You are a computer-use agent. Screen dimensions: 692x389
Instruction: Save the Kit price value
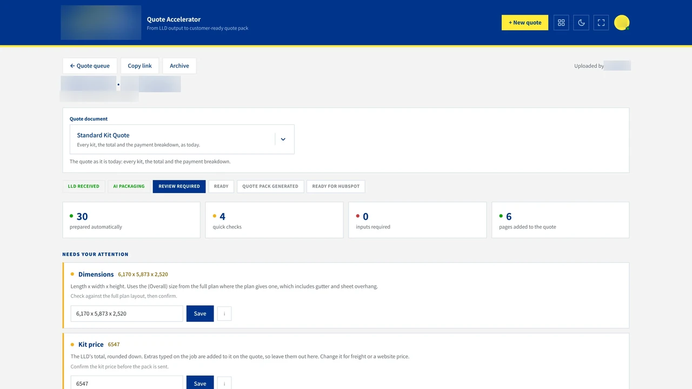click(x=200, y=383)
